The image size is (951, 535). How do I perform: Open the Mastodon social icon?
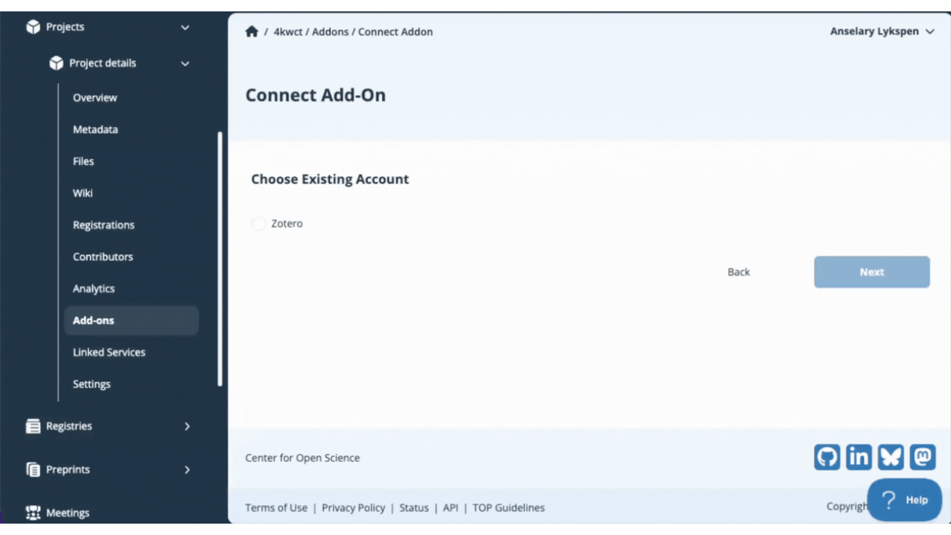922,457
